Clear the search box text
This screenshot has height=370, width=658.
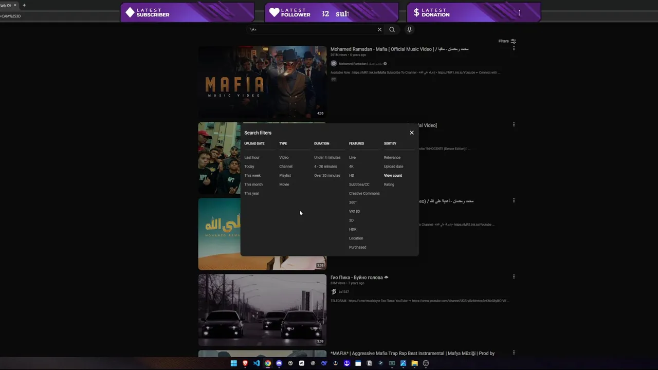(x=380, y=29)
